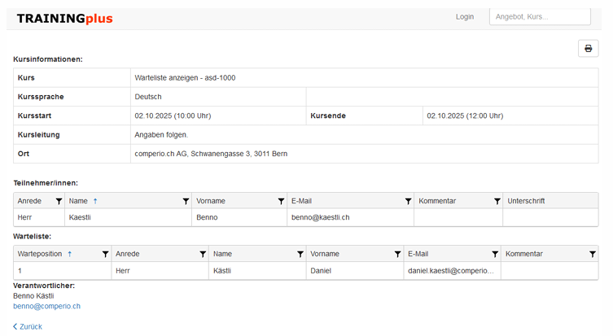This screenshot has height=336, width=613.
Task: Sort participants by Unterschrift column header
Action: click(526, 201)
